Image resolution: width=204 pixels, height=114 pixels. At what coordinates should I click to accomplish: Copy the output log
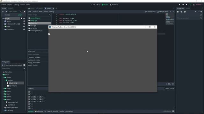[167, 89]
